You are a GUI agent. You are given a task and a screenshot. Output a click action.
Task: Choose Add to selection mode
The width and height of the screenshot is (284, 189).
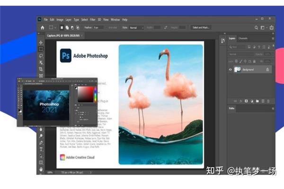[x=67, y=28]
